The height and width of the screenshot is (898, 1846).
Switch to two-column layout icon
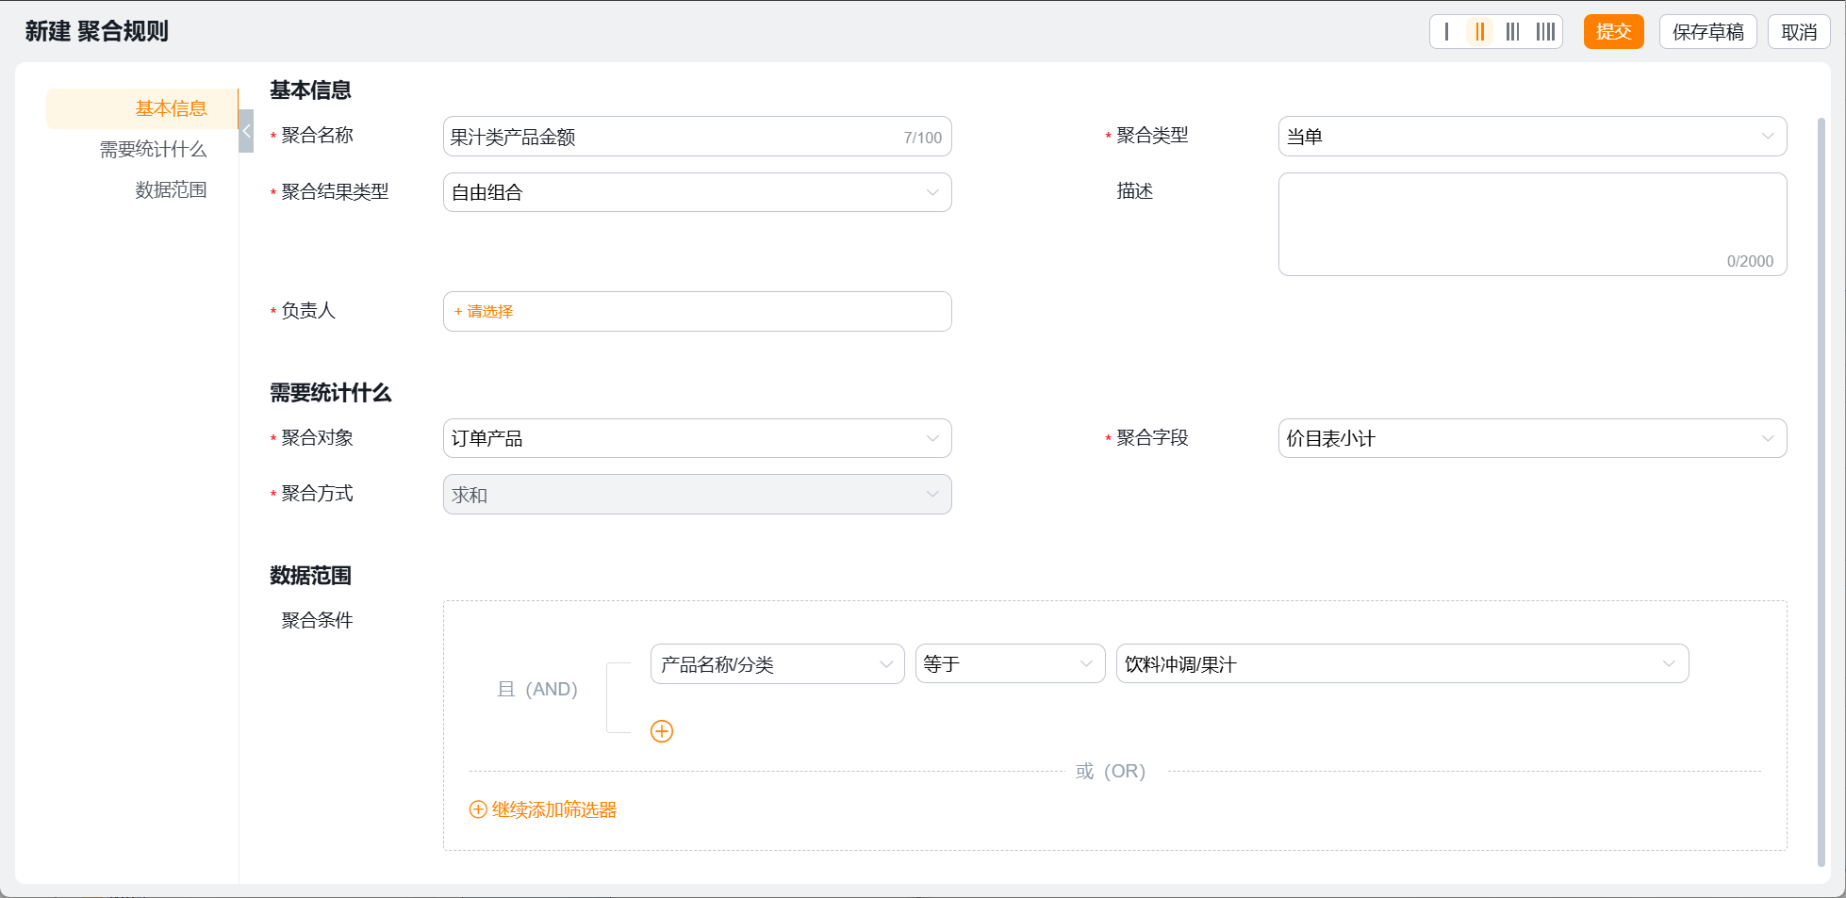click(1480, 32)
